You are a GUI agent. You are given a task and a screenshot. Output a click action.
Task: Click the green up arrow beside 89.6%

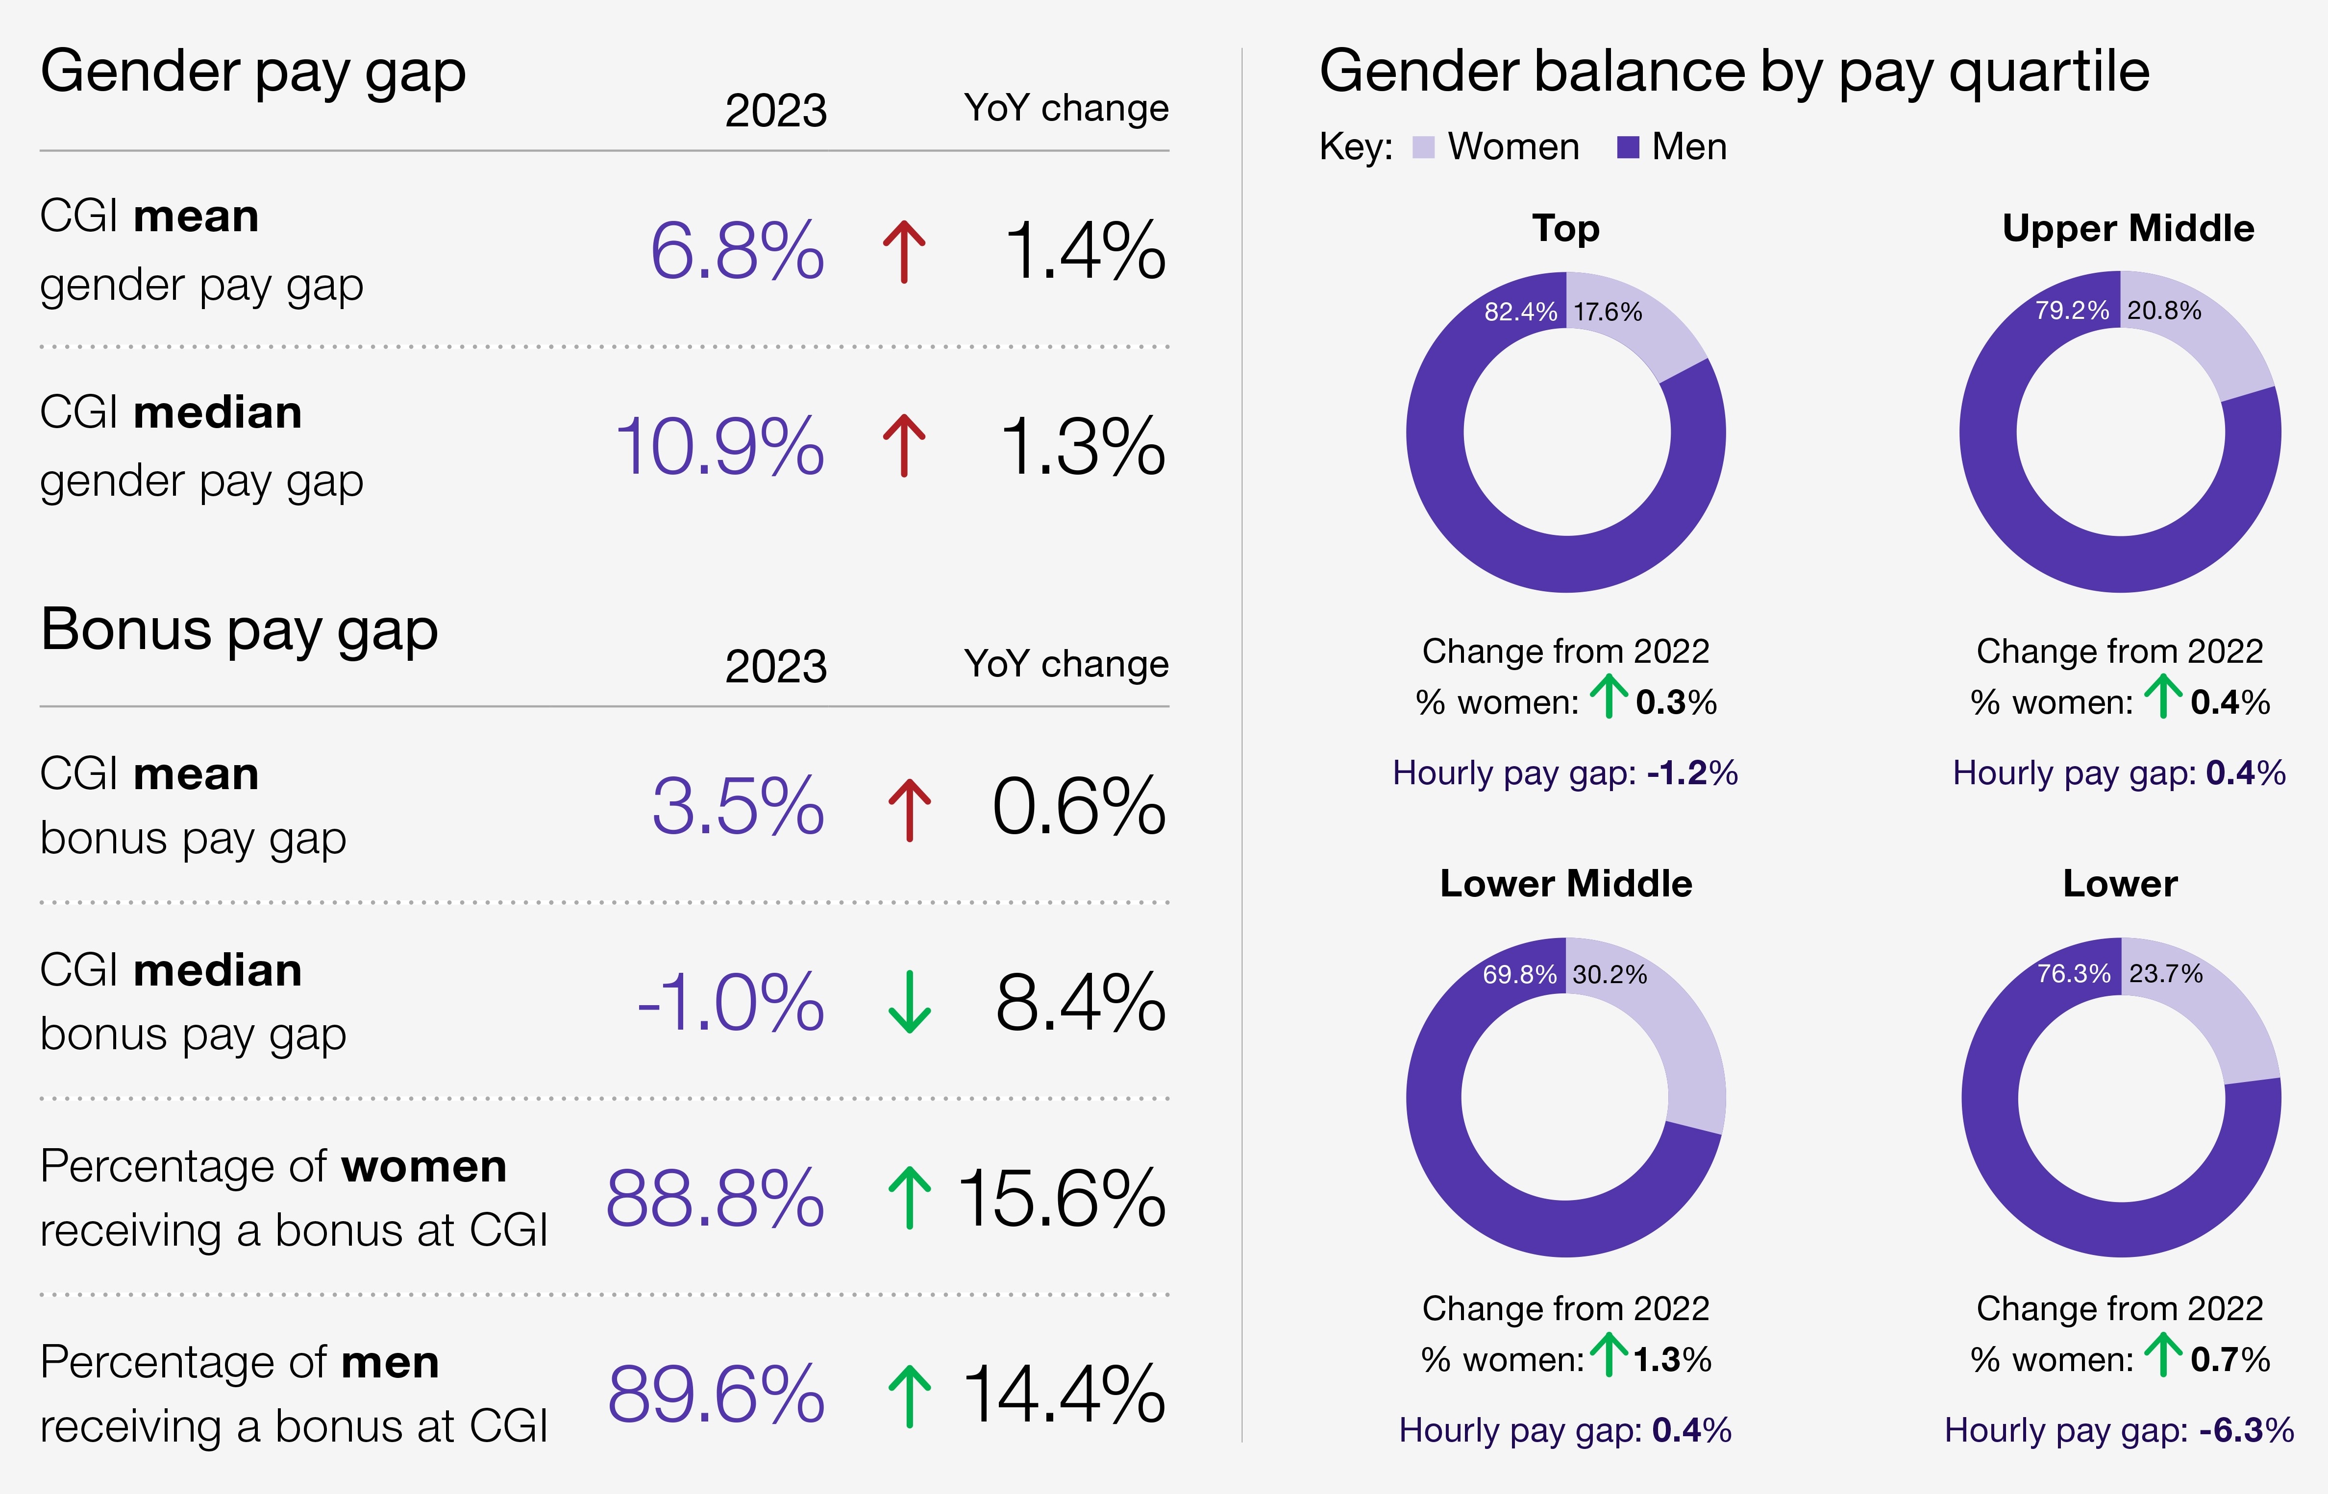coord(909,1395)
